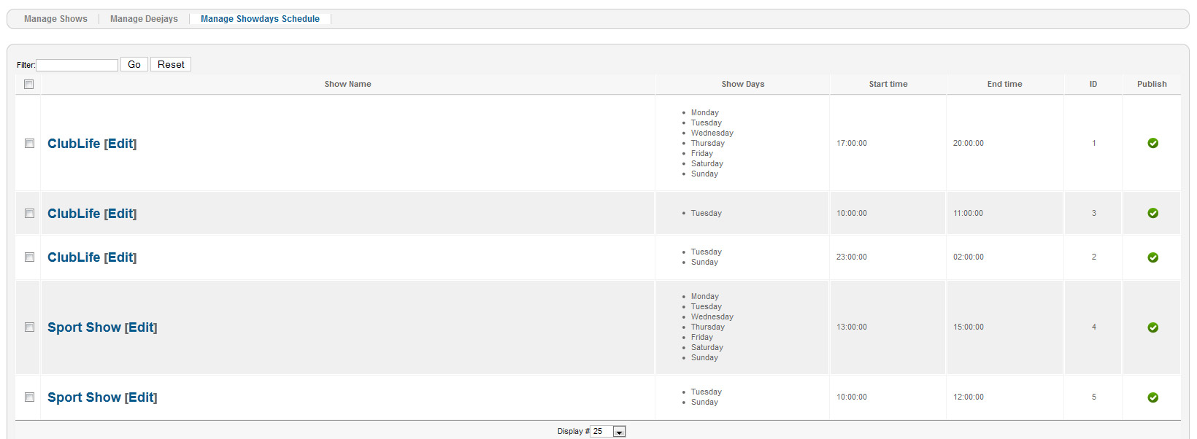Edit ClubLife show with ID 2

(x=120, y=257)
